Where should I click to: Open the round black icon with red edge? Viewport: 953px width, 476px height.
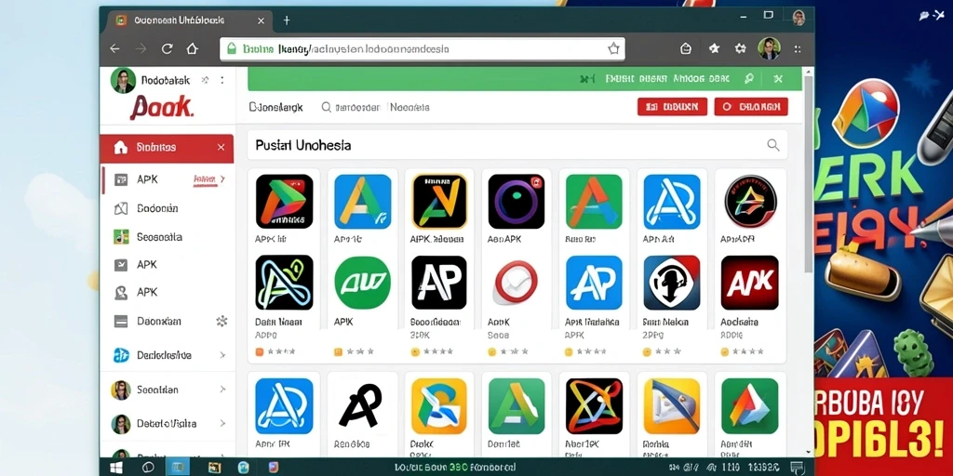tap(751, 201)
